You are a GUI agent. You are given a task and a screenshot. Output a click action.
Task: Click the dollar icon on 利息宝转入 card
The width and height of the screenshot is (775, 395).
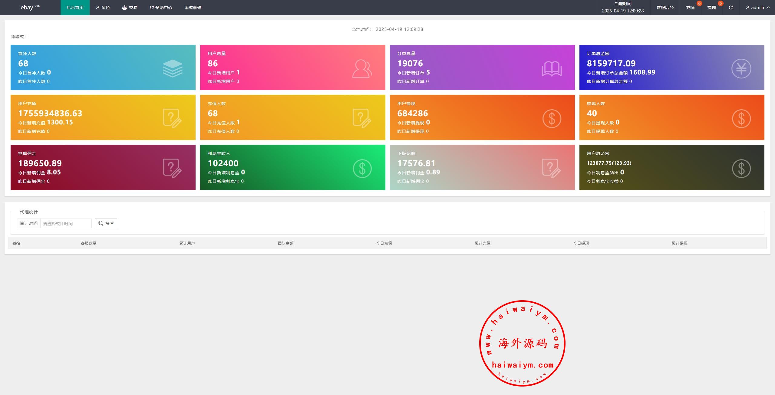(x=362, y=168)
